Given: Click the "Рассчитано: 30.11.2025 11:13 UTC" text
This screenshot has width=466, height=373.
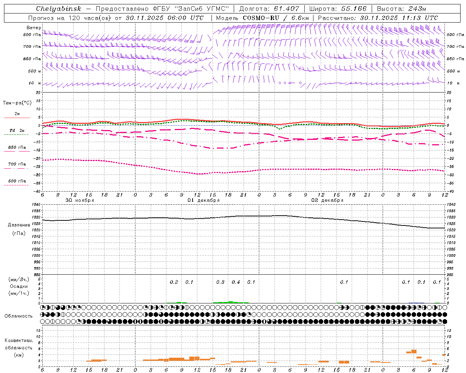Looking at the screenshot, I should [x=378, y=18].
